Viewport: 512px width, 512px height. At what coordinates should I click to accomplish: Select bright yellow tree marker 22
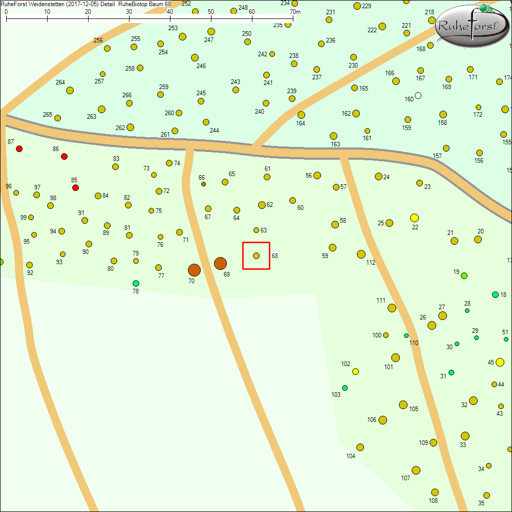(414, 218)
